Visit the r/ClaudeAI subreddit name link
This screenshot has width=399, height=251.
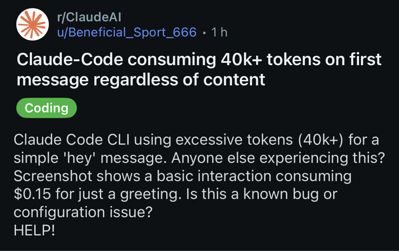(89, 17)
